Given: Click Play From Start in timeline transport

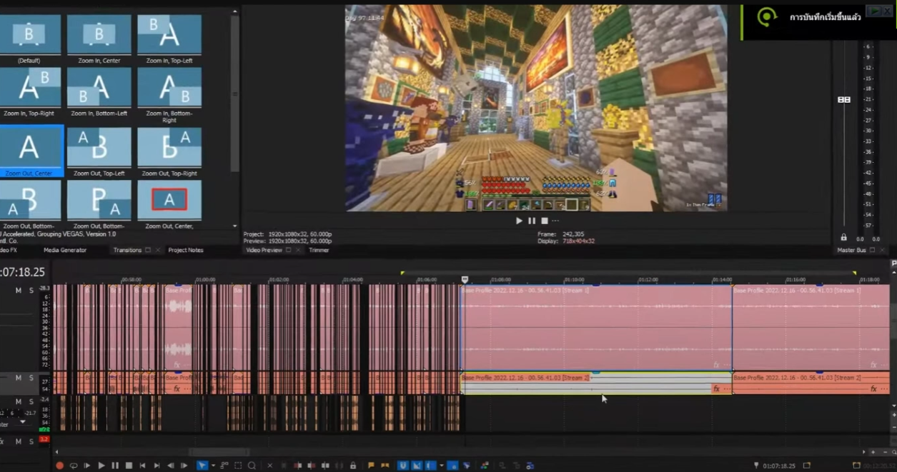Looking at the screenshot, I should pos(87,466).
